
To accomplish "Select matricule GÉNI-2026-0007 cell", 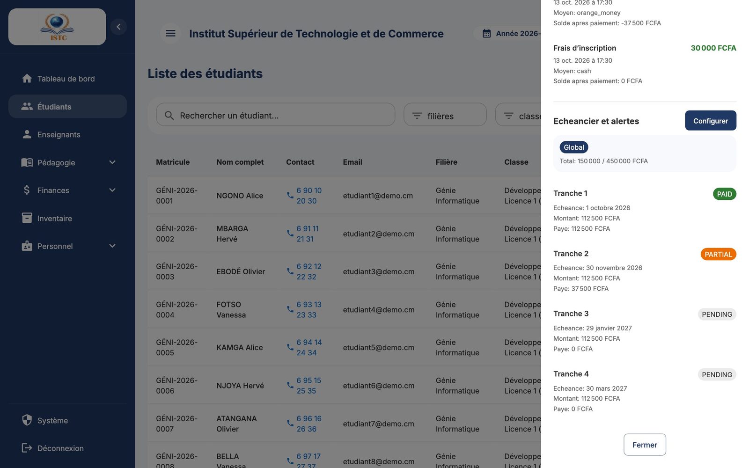I will pos(176,424).
